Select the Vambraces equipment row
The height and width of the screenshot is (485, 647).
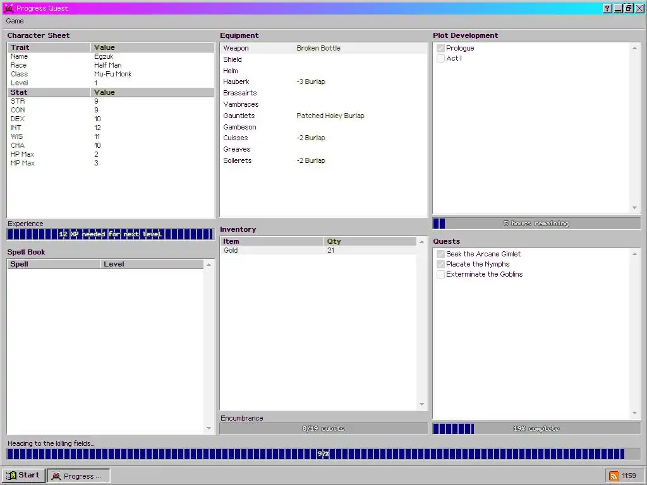click(323, 104)
